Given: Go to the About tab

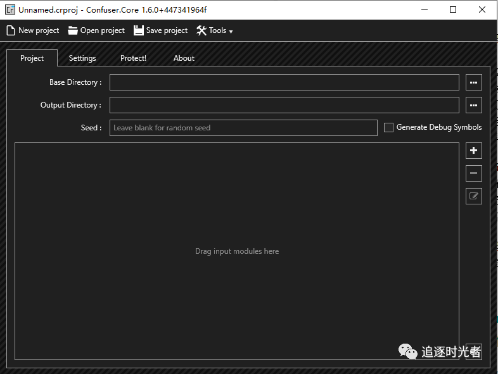Looking at the screenshot, I should click(184, 58).
